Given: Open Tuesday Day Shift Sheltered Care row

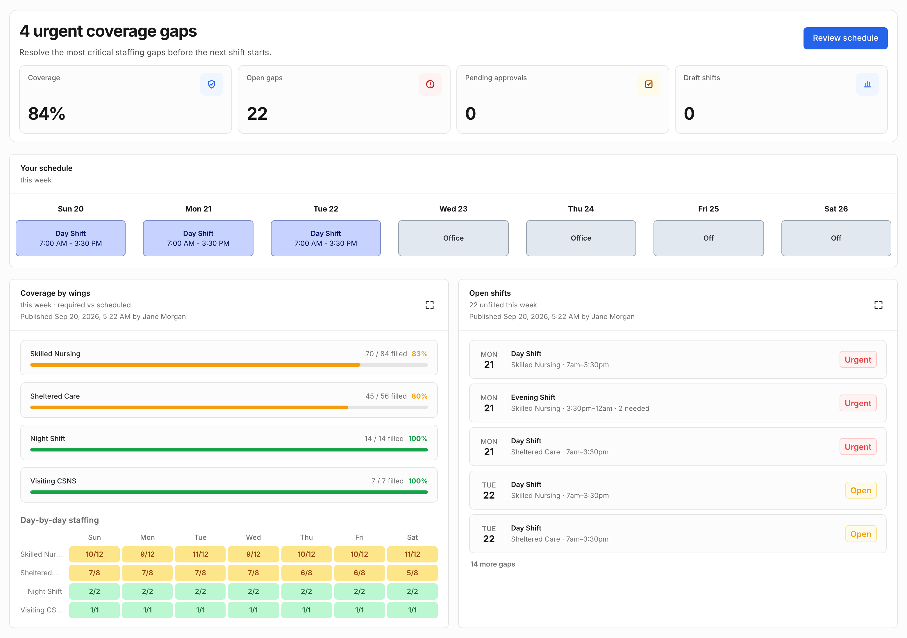Looking at the screenshot, I should coord(678,534).
